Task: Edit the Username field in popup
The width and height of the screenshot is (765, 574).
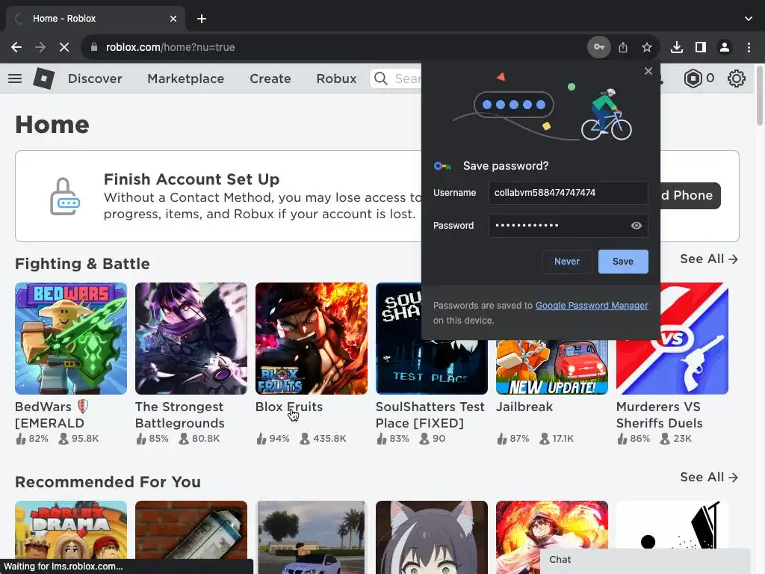Action: pos(569,193)
